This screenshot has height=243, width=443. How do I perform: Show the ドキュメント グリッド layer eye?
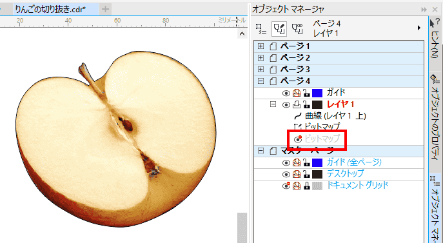(286, 186)
